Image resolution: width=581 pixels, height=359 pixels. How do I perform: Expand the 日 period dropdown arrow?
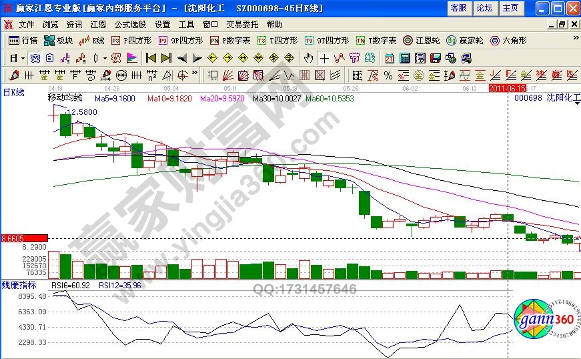click(22, 58)
